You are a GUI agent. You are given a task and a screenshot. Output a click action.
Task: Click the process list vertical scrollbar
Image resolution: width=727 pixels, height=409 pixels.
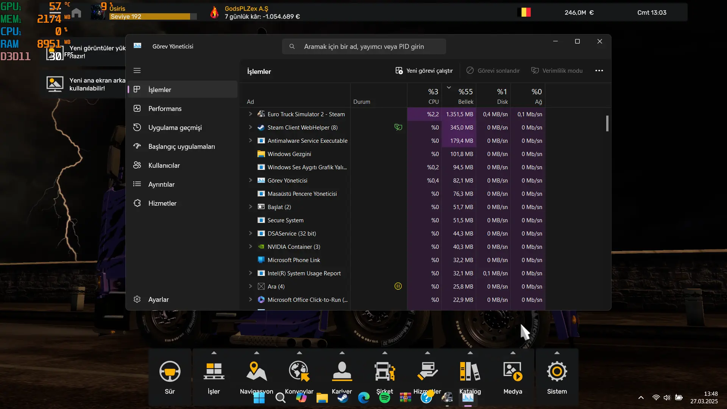click(x=607, y=123)
